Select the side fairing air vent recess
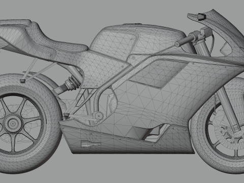The image size is (244, 183). pyautogui.click(x=159, y=73)
